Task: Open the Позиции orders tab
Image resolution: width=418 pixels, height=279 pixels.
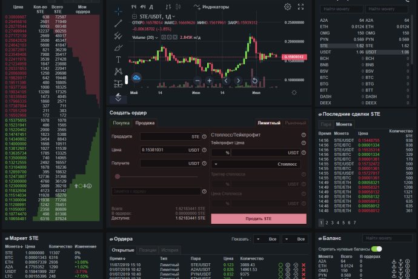Action: pos(148,250)
